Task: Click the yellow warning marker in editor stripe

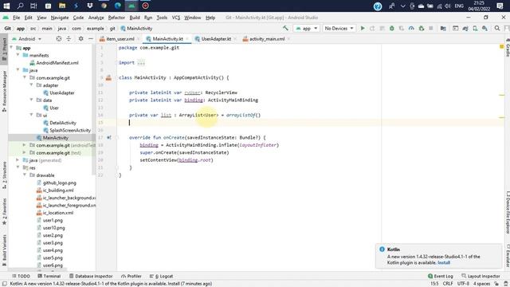Action: (501, 47)
